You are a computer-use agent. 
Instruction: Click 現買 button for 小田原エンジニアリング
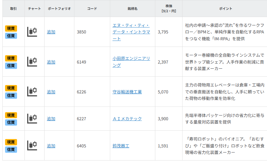click(x=11, y=58)
